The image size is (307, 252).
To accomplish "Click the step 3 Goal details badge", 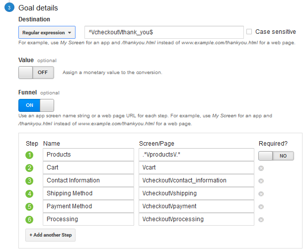I will tap(9, 8).
